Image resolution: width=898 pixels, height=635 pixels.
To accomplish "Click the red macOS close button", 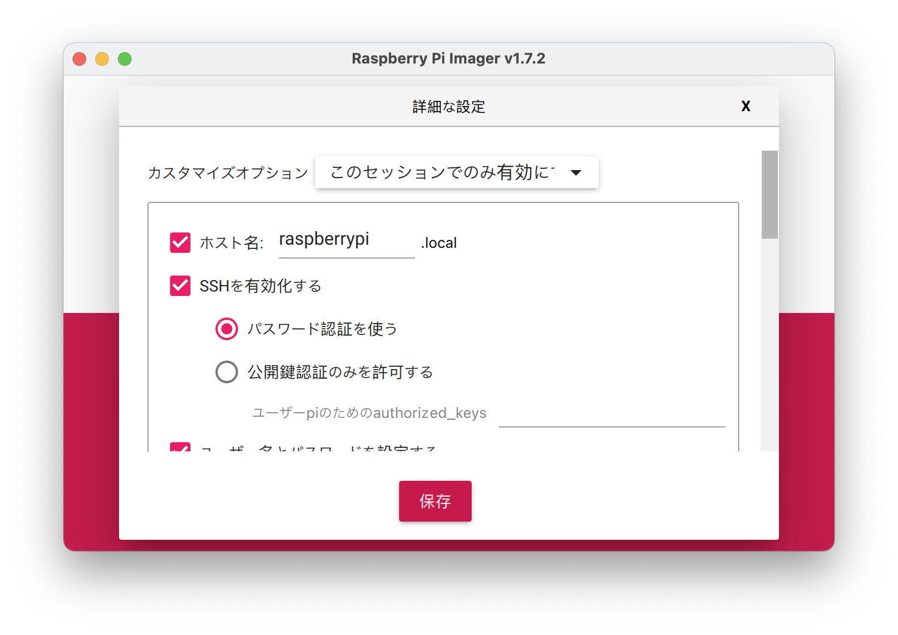I will (79, 59).
